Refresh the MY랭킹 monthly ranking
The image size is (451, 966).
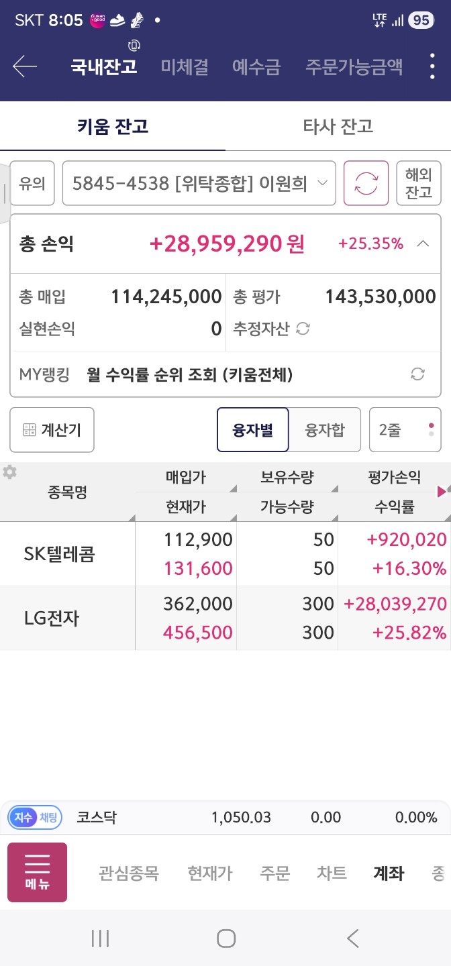(x=417, y=374)
